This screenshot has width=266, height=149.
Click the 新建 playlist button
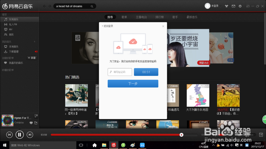(x=32, y=58)
